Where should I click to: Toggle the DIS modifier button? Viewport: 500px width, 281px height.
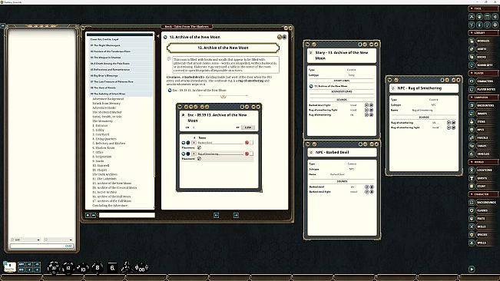point(22,269)
